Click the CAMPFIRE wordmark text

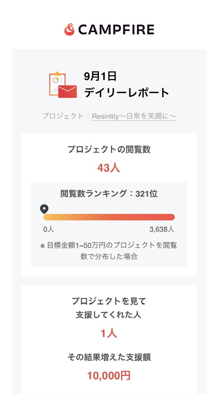pos(116,30)
